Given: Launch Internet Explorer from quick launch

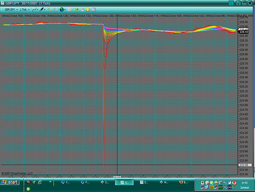Looking at the screenshot, I should pos(40,182).
